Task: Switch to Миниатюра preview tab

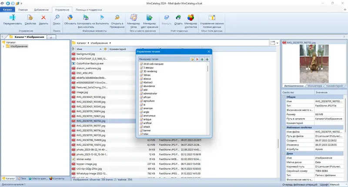Action: (315, 86)
